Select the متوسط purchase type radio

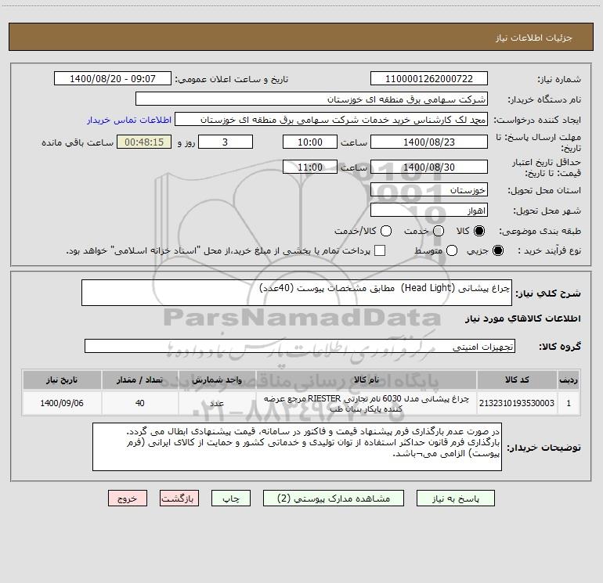pyautogui.click(x=452, y=250)
